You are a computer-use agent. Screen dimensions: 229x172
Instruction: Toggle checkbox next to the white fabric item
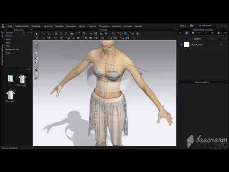(x=181, y=44)
